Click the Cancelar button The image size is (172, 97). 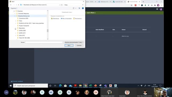(79, 46)
